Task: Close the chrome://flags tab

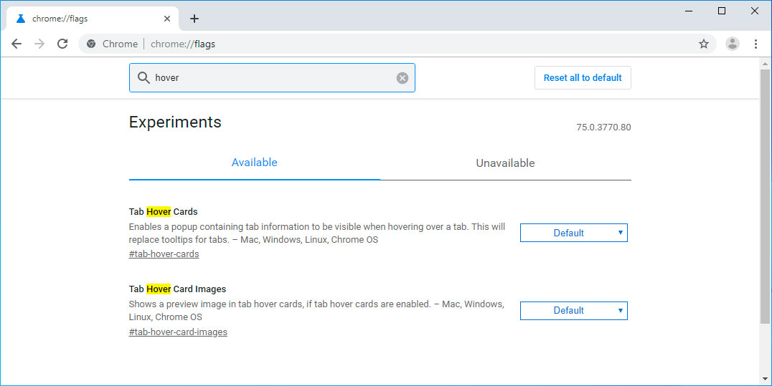Action: click(167, 19)
